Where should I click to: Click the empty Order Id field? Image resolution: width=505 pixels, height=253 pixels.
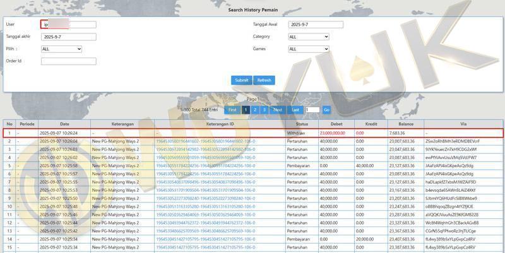[69, 61]
